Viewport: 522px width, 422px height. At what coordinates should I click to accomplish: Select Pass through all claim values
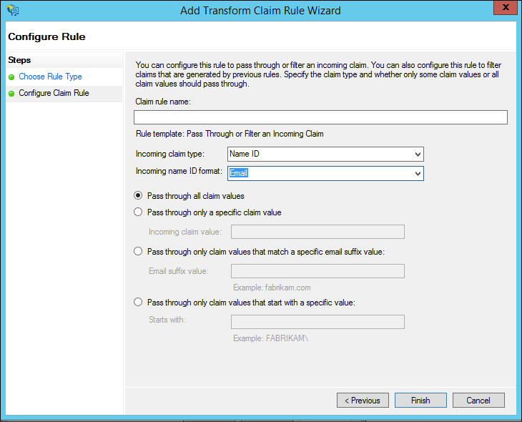tap(138, 195)
